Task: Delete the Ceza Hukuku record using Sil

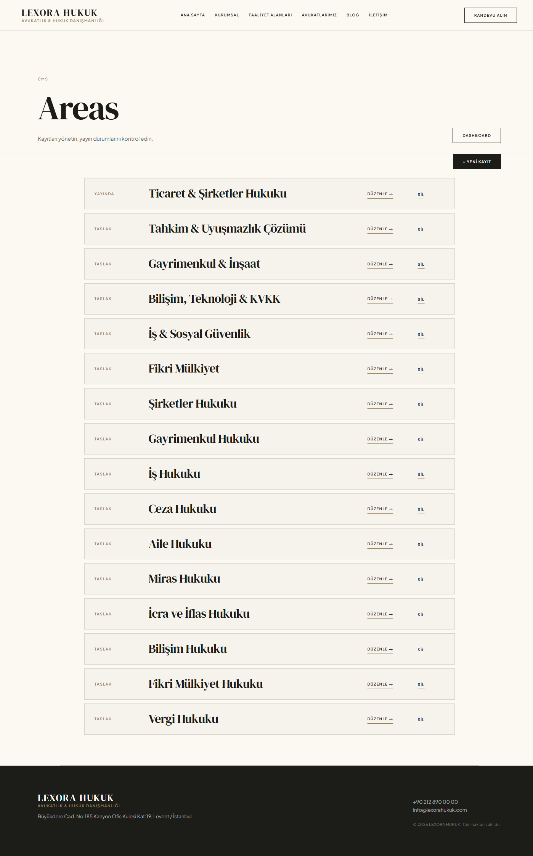Action: pos(421,509)
